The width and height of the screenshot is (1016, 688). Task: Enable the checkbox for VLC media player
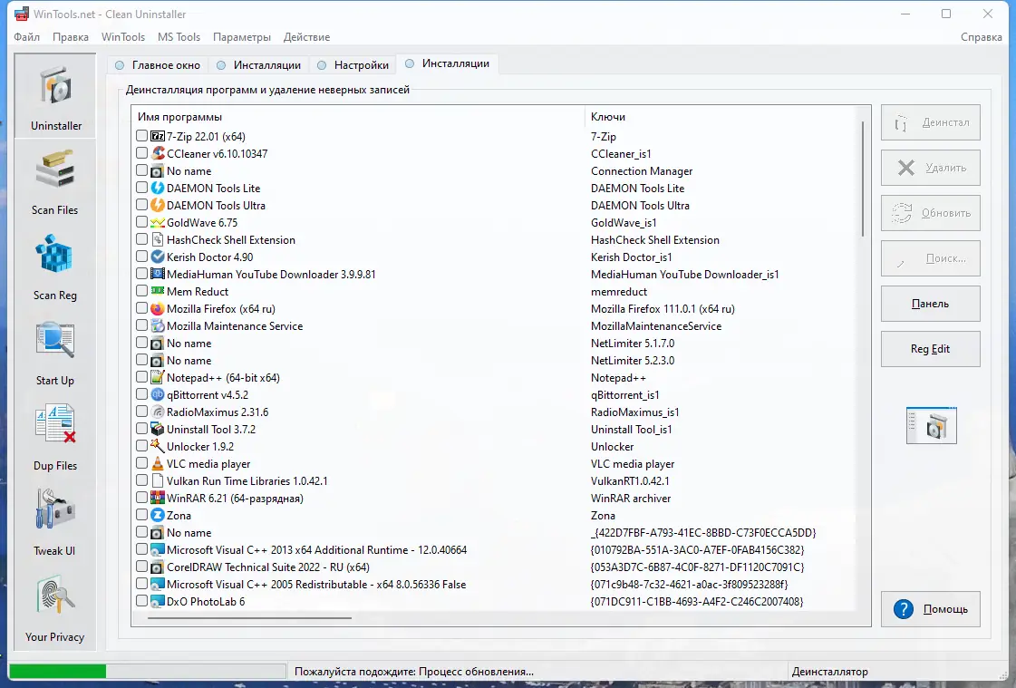coord(141,463)
